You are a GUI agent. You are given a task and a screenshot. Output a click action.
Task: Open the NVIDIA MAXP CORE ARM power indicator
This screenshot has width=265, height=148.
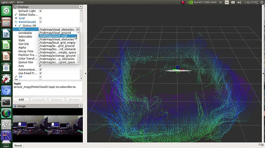click(202, 2)
